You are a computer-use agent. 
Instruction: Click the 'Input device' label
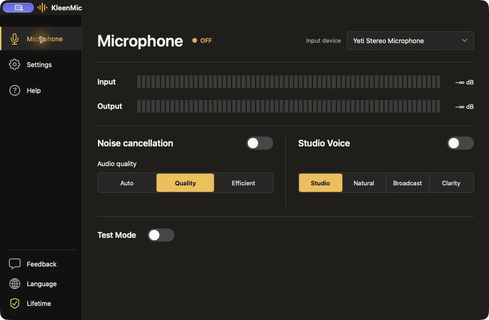(323, 40)
